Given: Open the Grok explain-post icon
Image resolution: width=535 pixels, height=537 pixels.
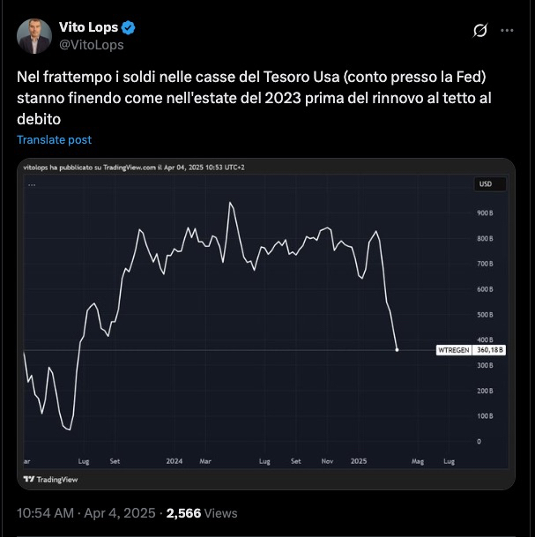Looking at the screenshot, I should [x=480, y=31].
